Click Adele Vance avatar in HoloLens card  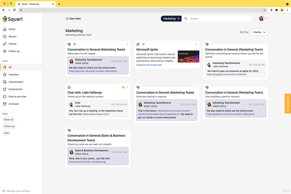[x=140, y=104]
